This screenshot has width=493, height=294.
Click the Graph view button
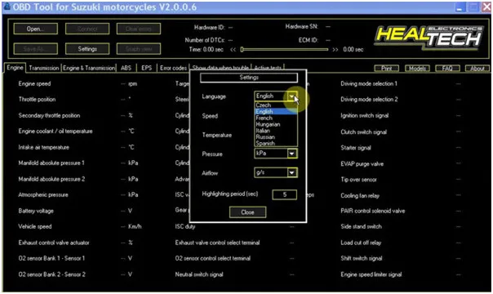pos(139,49)
